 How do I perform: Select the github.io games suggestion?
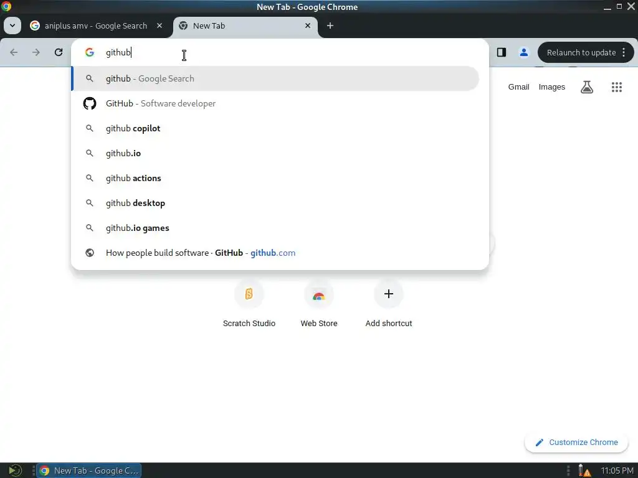pos(275,228)
